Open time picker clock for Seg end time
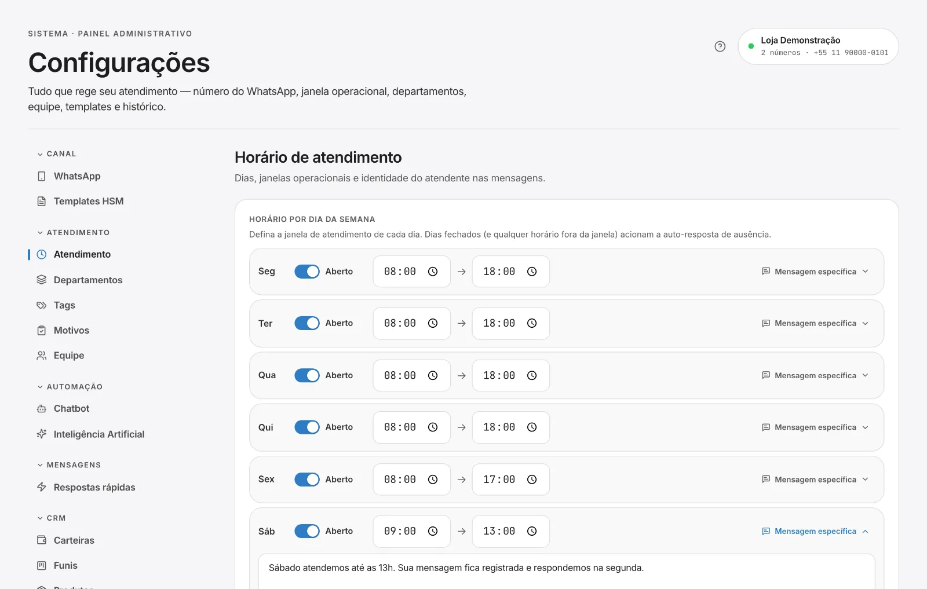 tap(532, 272)
